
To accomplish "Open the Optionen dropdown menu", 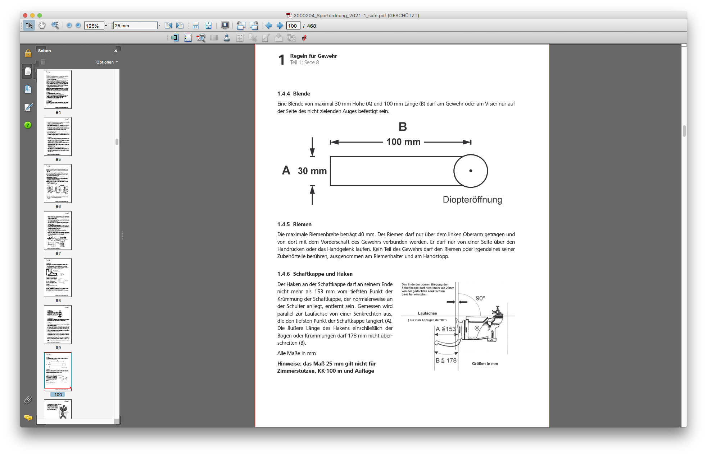I will pos(107,62).
